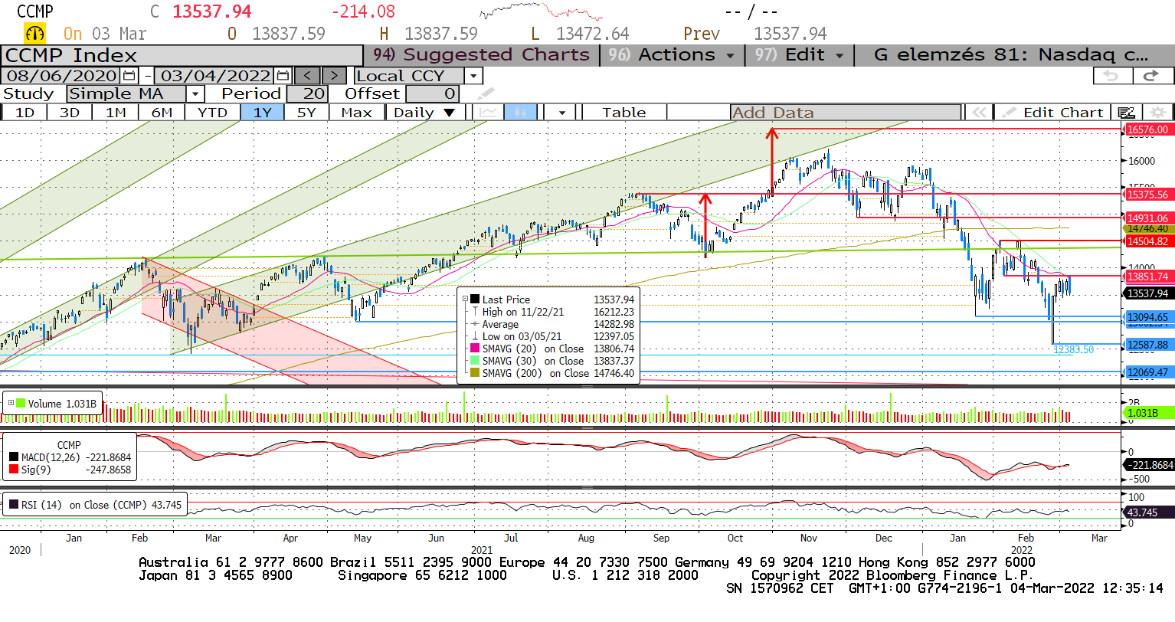Click the dark RSI (14) legend swatch
The height and width of the screenshot is (622, 1175).
pyautogui.click(x=14, y=505)
